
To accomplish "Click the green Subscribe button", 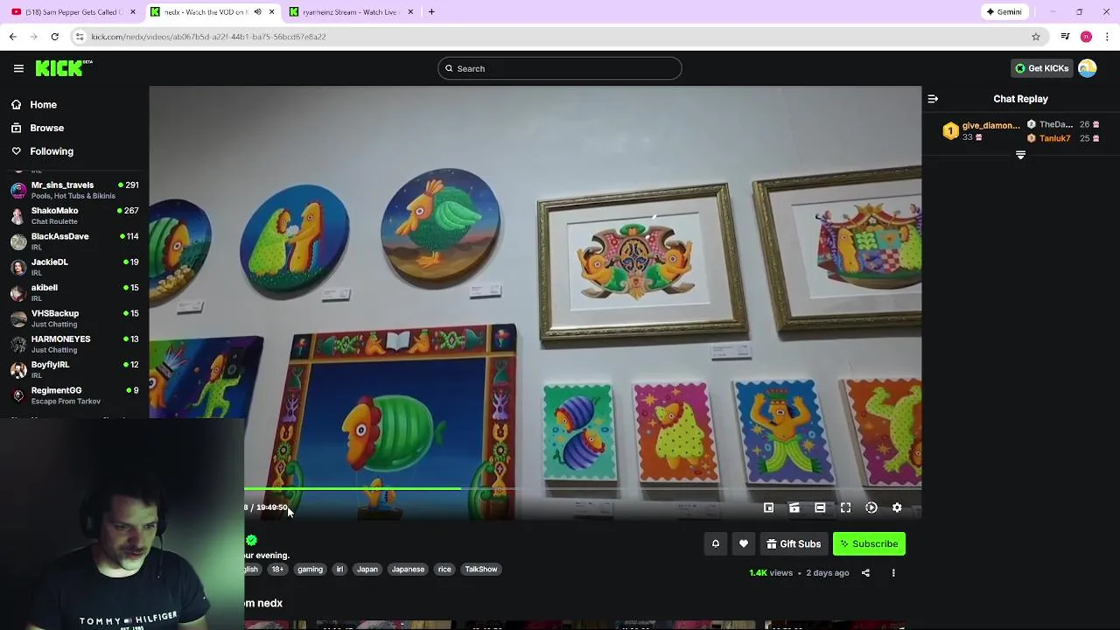I will tap(869, 543).
